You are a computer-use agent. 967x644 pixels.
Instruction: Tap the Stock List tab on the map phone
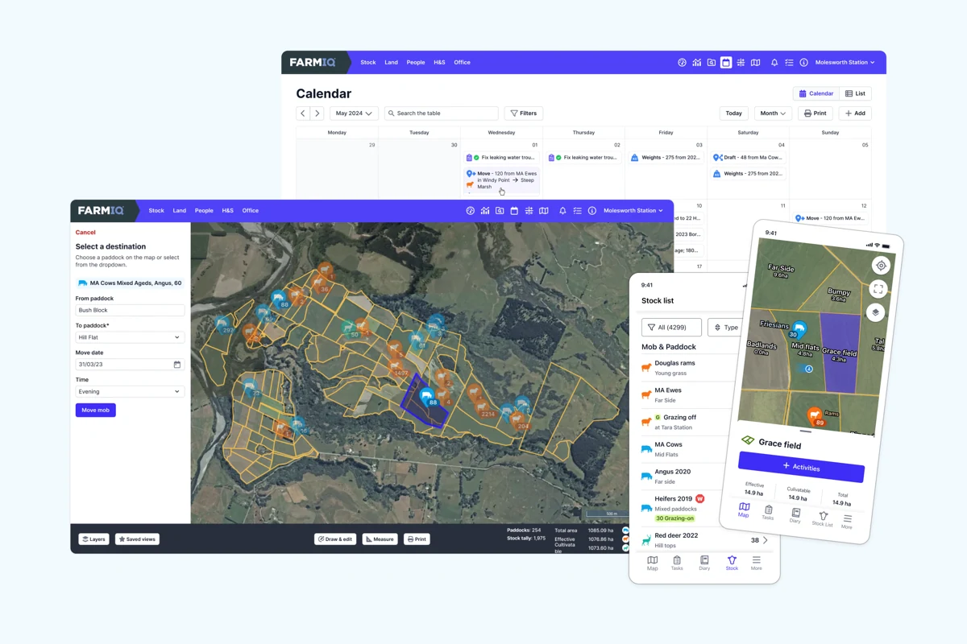coord(822,519)
